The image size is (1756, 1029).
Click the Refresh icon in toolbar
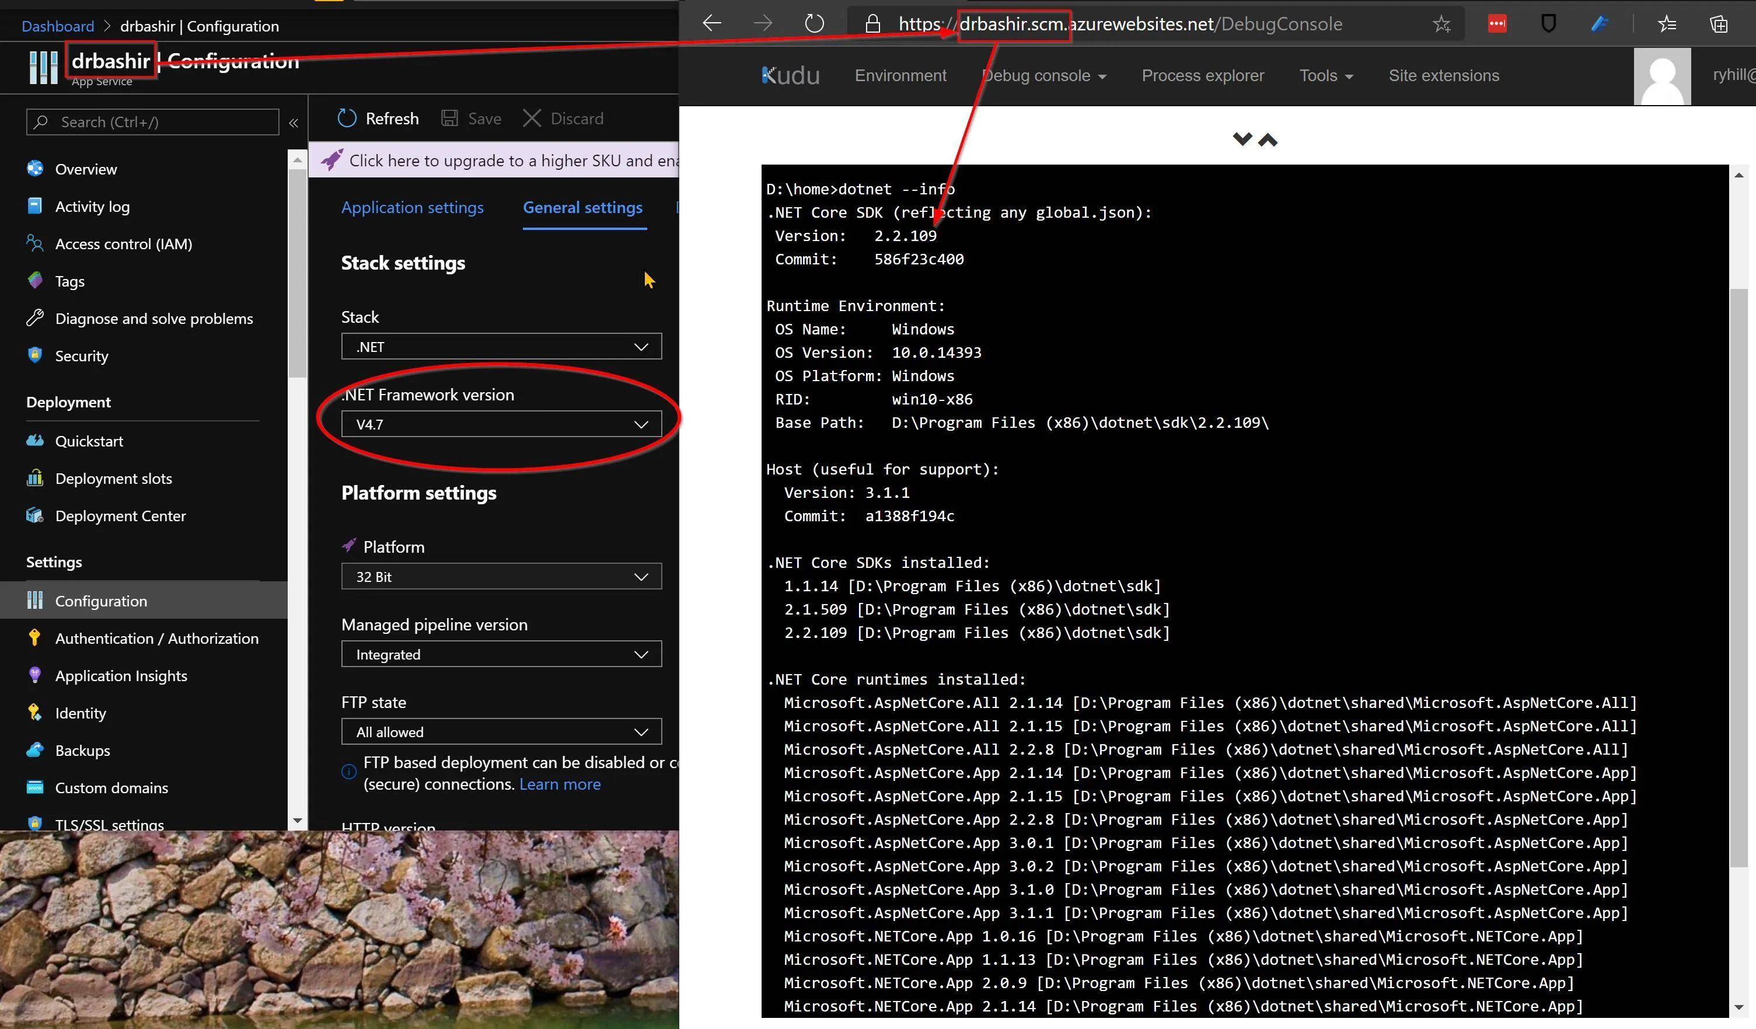coord(346,118)
